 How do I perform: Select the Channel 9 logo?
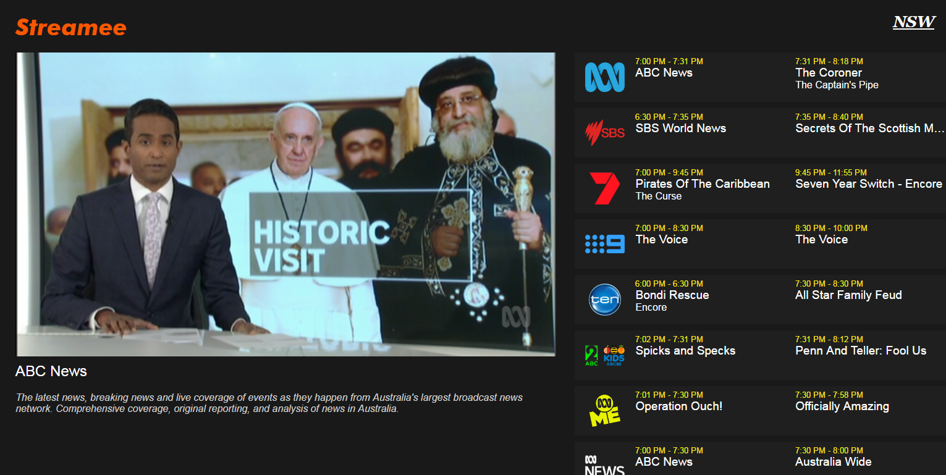tap(605, 244)
